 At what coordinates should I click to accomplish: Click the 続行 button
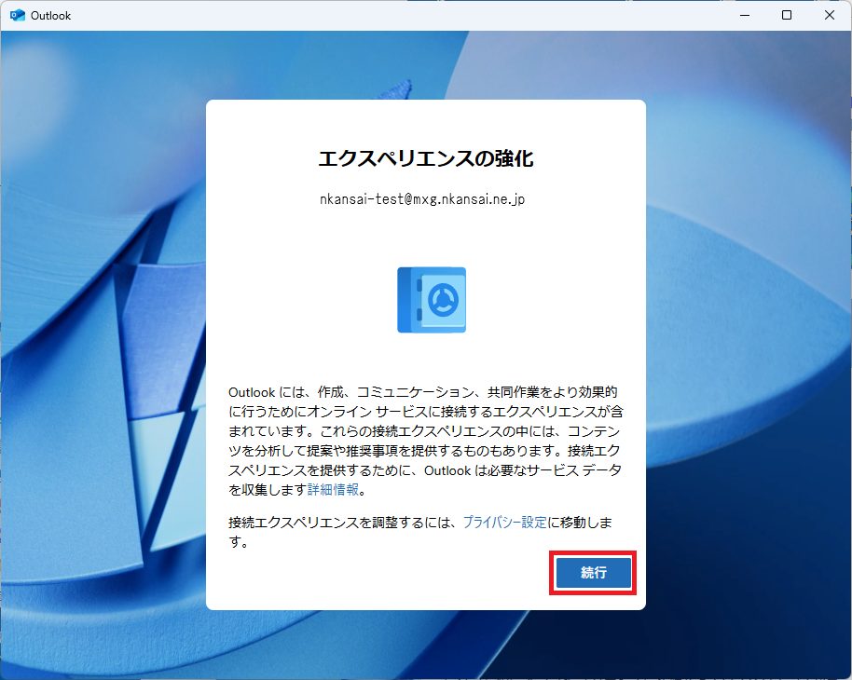[593, 573]
